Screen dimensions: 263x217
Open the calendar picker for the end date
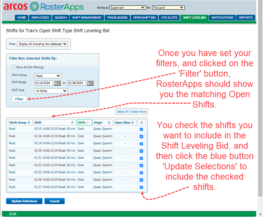(x=90, y=83)
